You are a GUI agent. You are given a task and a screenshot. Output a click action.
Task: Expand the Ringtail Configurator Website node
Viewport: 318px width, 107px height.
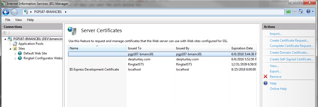coord(15,58)
